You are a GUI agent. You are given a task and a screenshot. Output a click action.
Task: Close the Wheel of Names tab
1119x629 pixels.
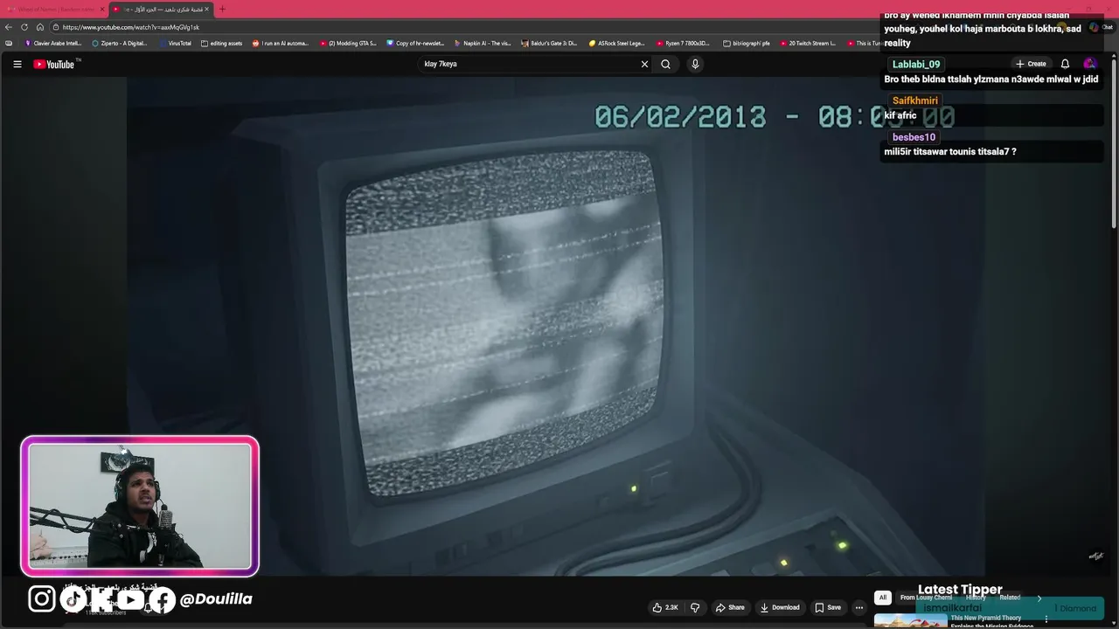click(101, 9)
